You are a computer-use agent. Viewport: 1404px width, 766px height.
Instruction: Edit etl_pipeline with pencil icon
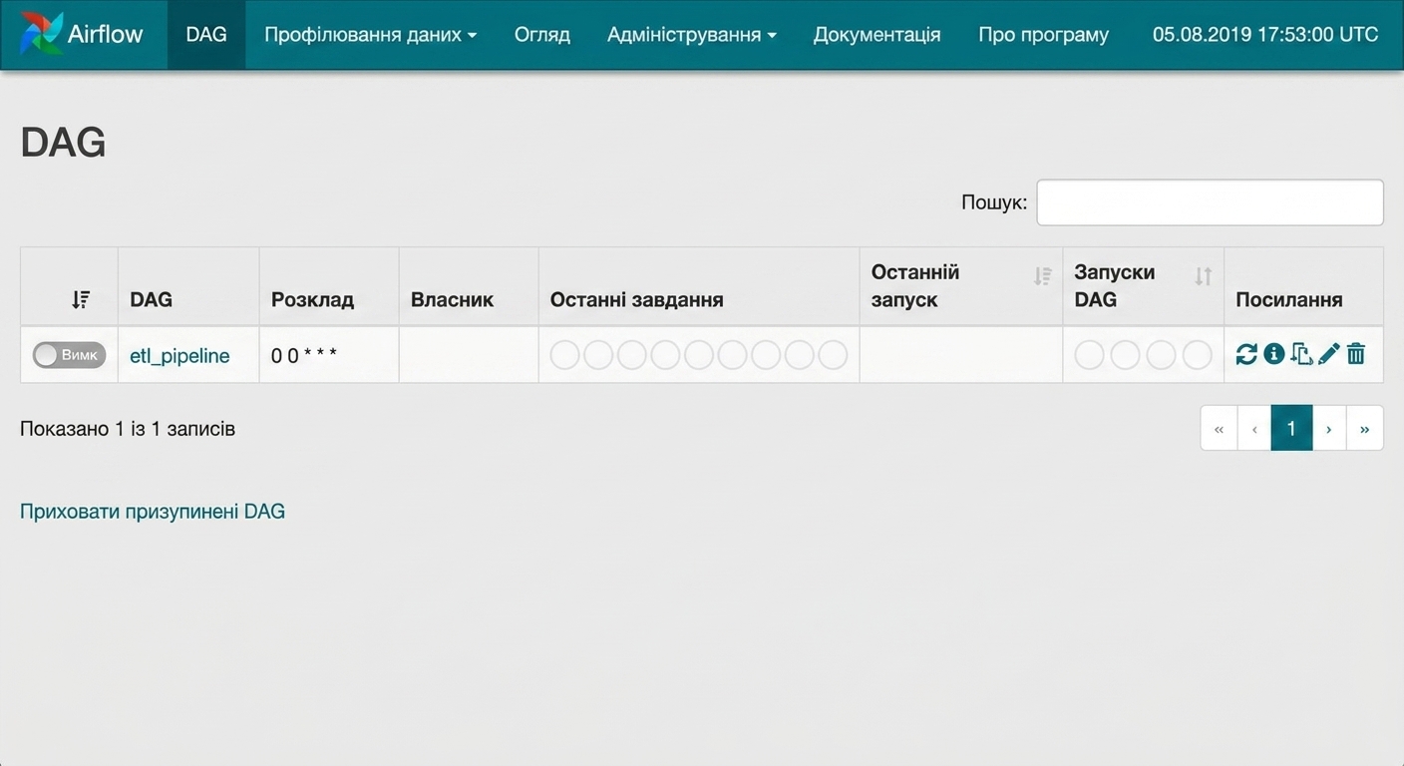tap(1329, 353)
